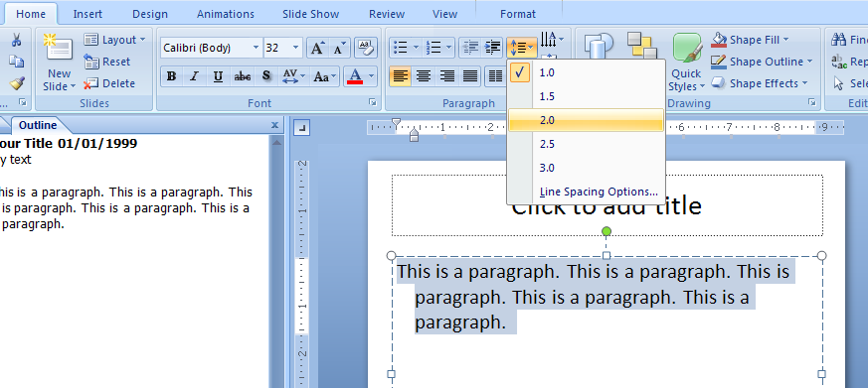Open the Shape Outline dropdown
This screenshot has width=868, height=388.
tap(762, 62)
